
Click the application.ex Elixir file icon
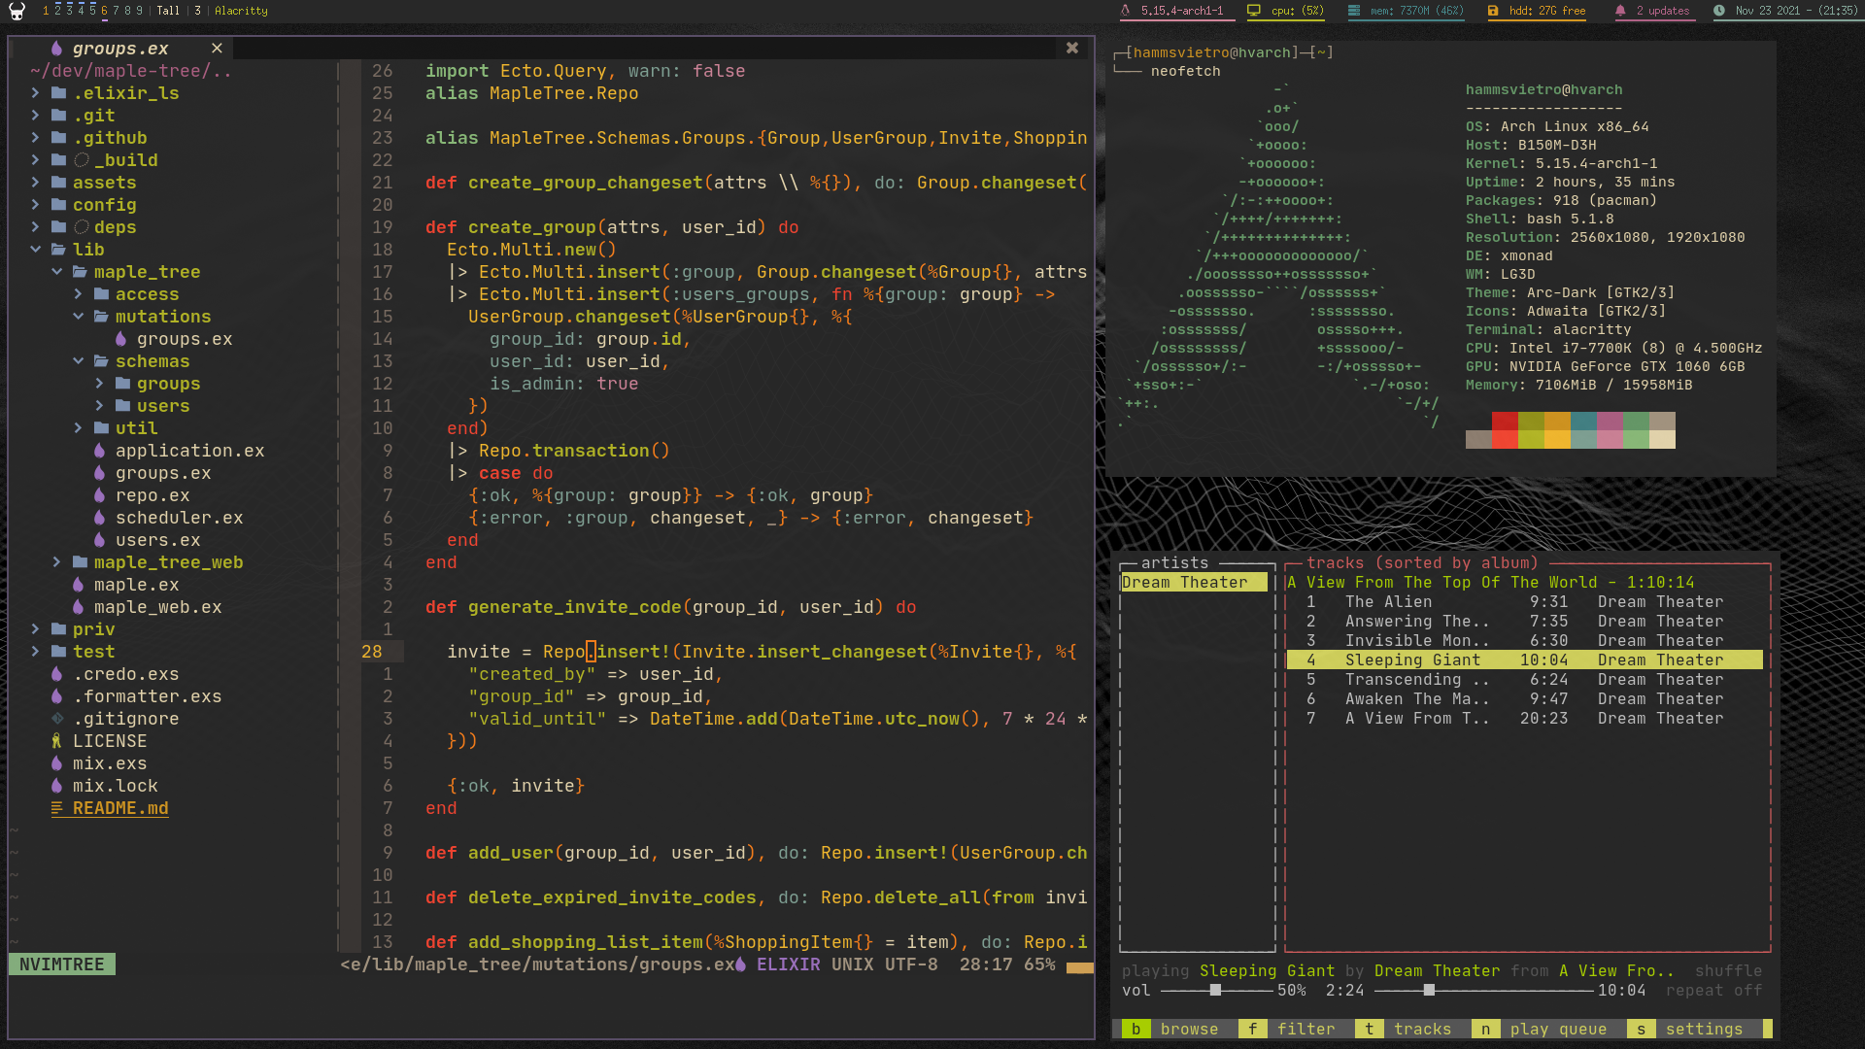tap(99, 451)
